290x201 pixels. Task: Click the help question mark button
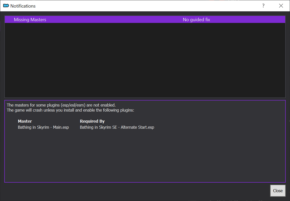263,6
